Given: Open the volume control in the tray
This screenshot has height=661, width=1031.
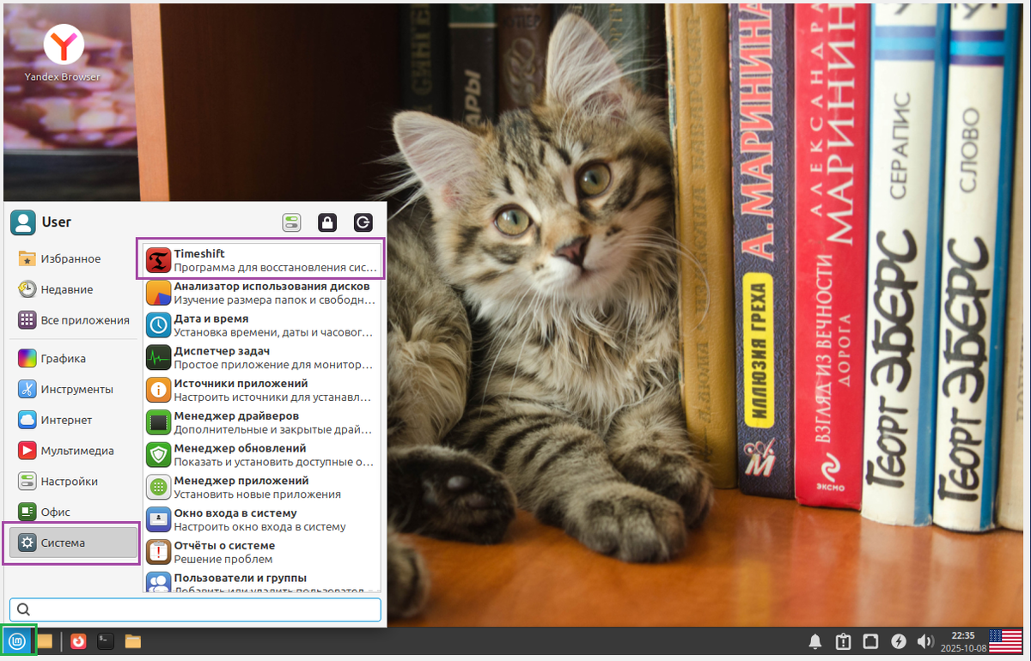Looking at the screenshot, I should pos(926,640).
